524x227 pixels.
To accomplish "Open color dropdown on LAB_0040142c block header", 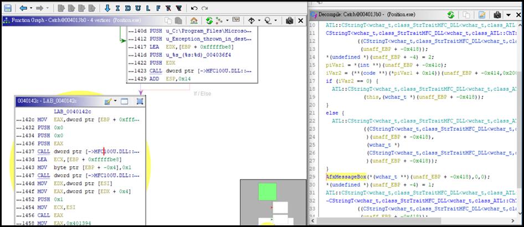I will pyautogui.click(x=115, y=101).
